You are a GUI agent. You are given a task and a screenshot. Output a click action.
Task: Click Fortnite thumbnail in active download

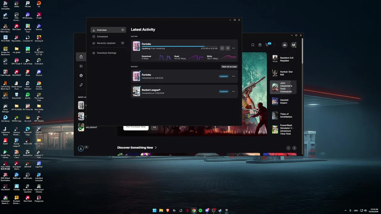tap(136, 46)
